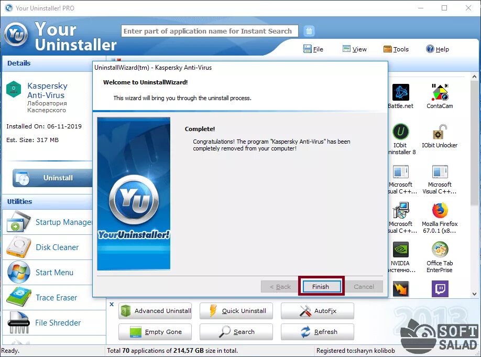The width and height of the screenshot is (481, 357).
Task: Click scrollbar down arrow in application list
Action: (475, 294)
